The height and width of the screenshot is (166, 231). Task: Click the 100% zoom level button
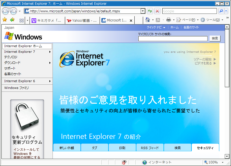211,162
